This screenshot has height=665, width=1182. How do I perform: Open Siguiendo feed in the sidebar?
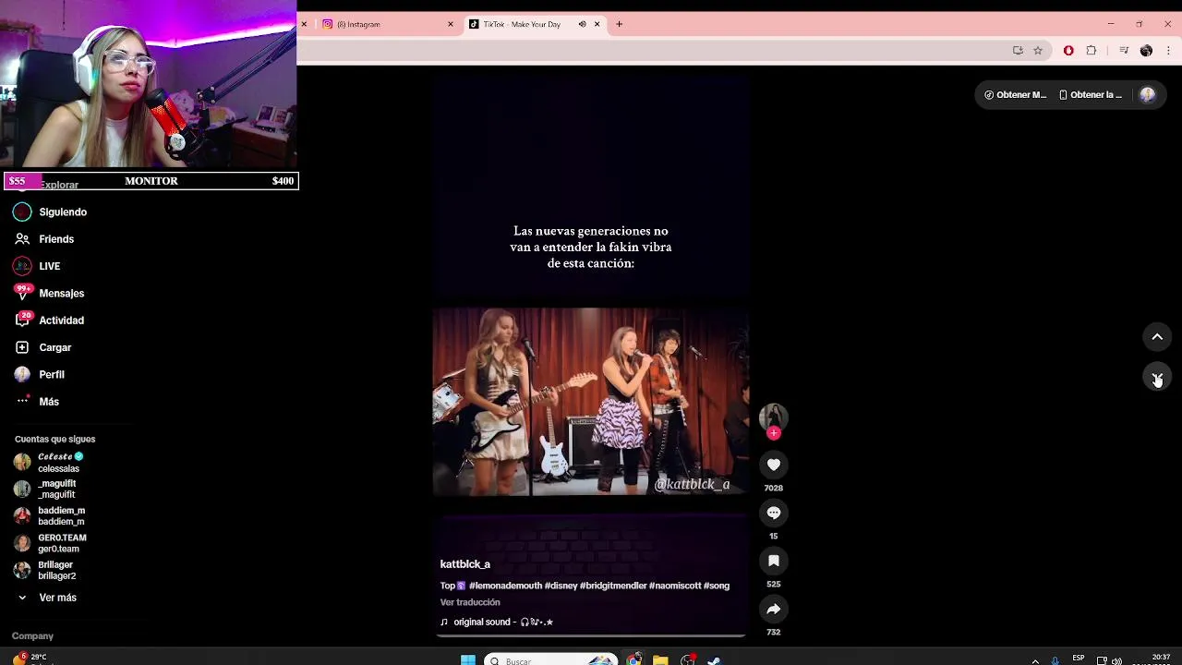click(x=63, y=212)
